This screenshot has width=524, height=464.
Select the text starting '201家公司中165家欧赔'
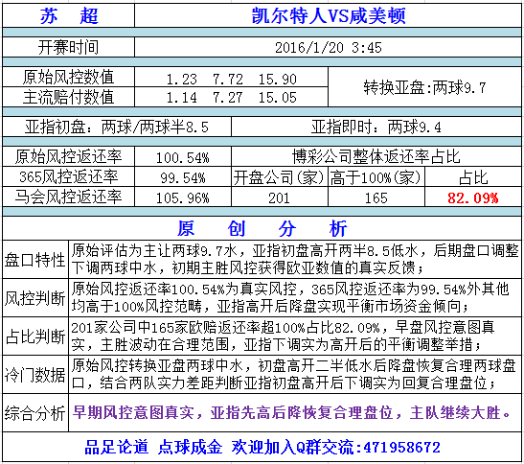283,336
